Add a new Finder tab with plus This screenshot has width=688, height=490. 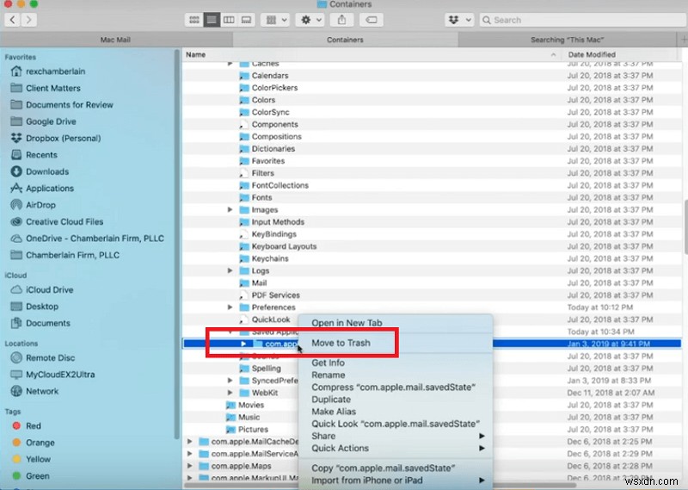coord(683,40)
